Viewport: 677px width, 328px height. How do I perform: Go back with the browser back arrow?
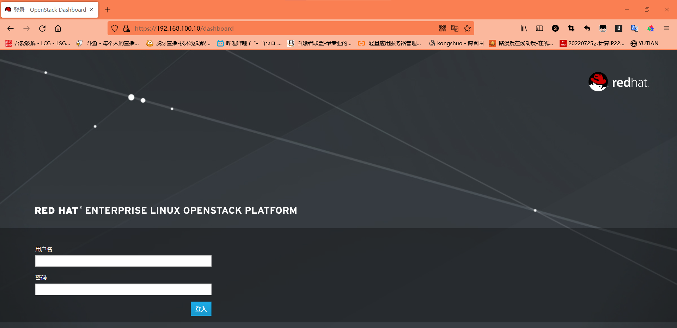coord(11,29)
